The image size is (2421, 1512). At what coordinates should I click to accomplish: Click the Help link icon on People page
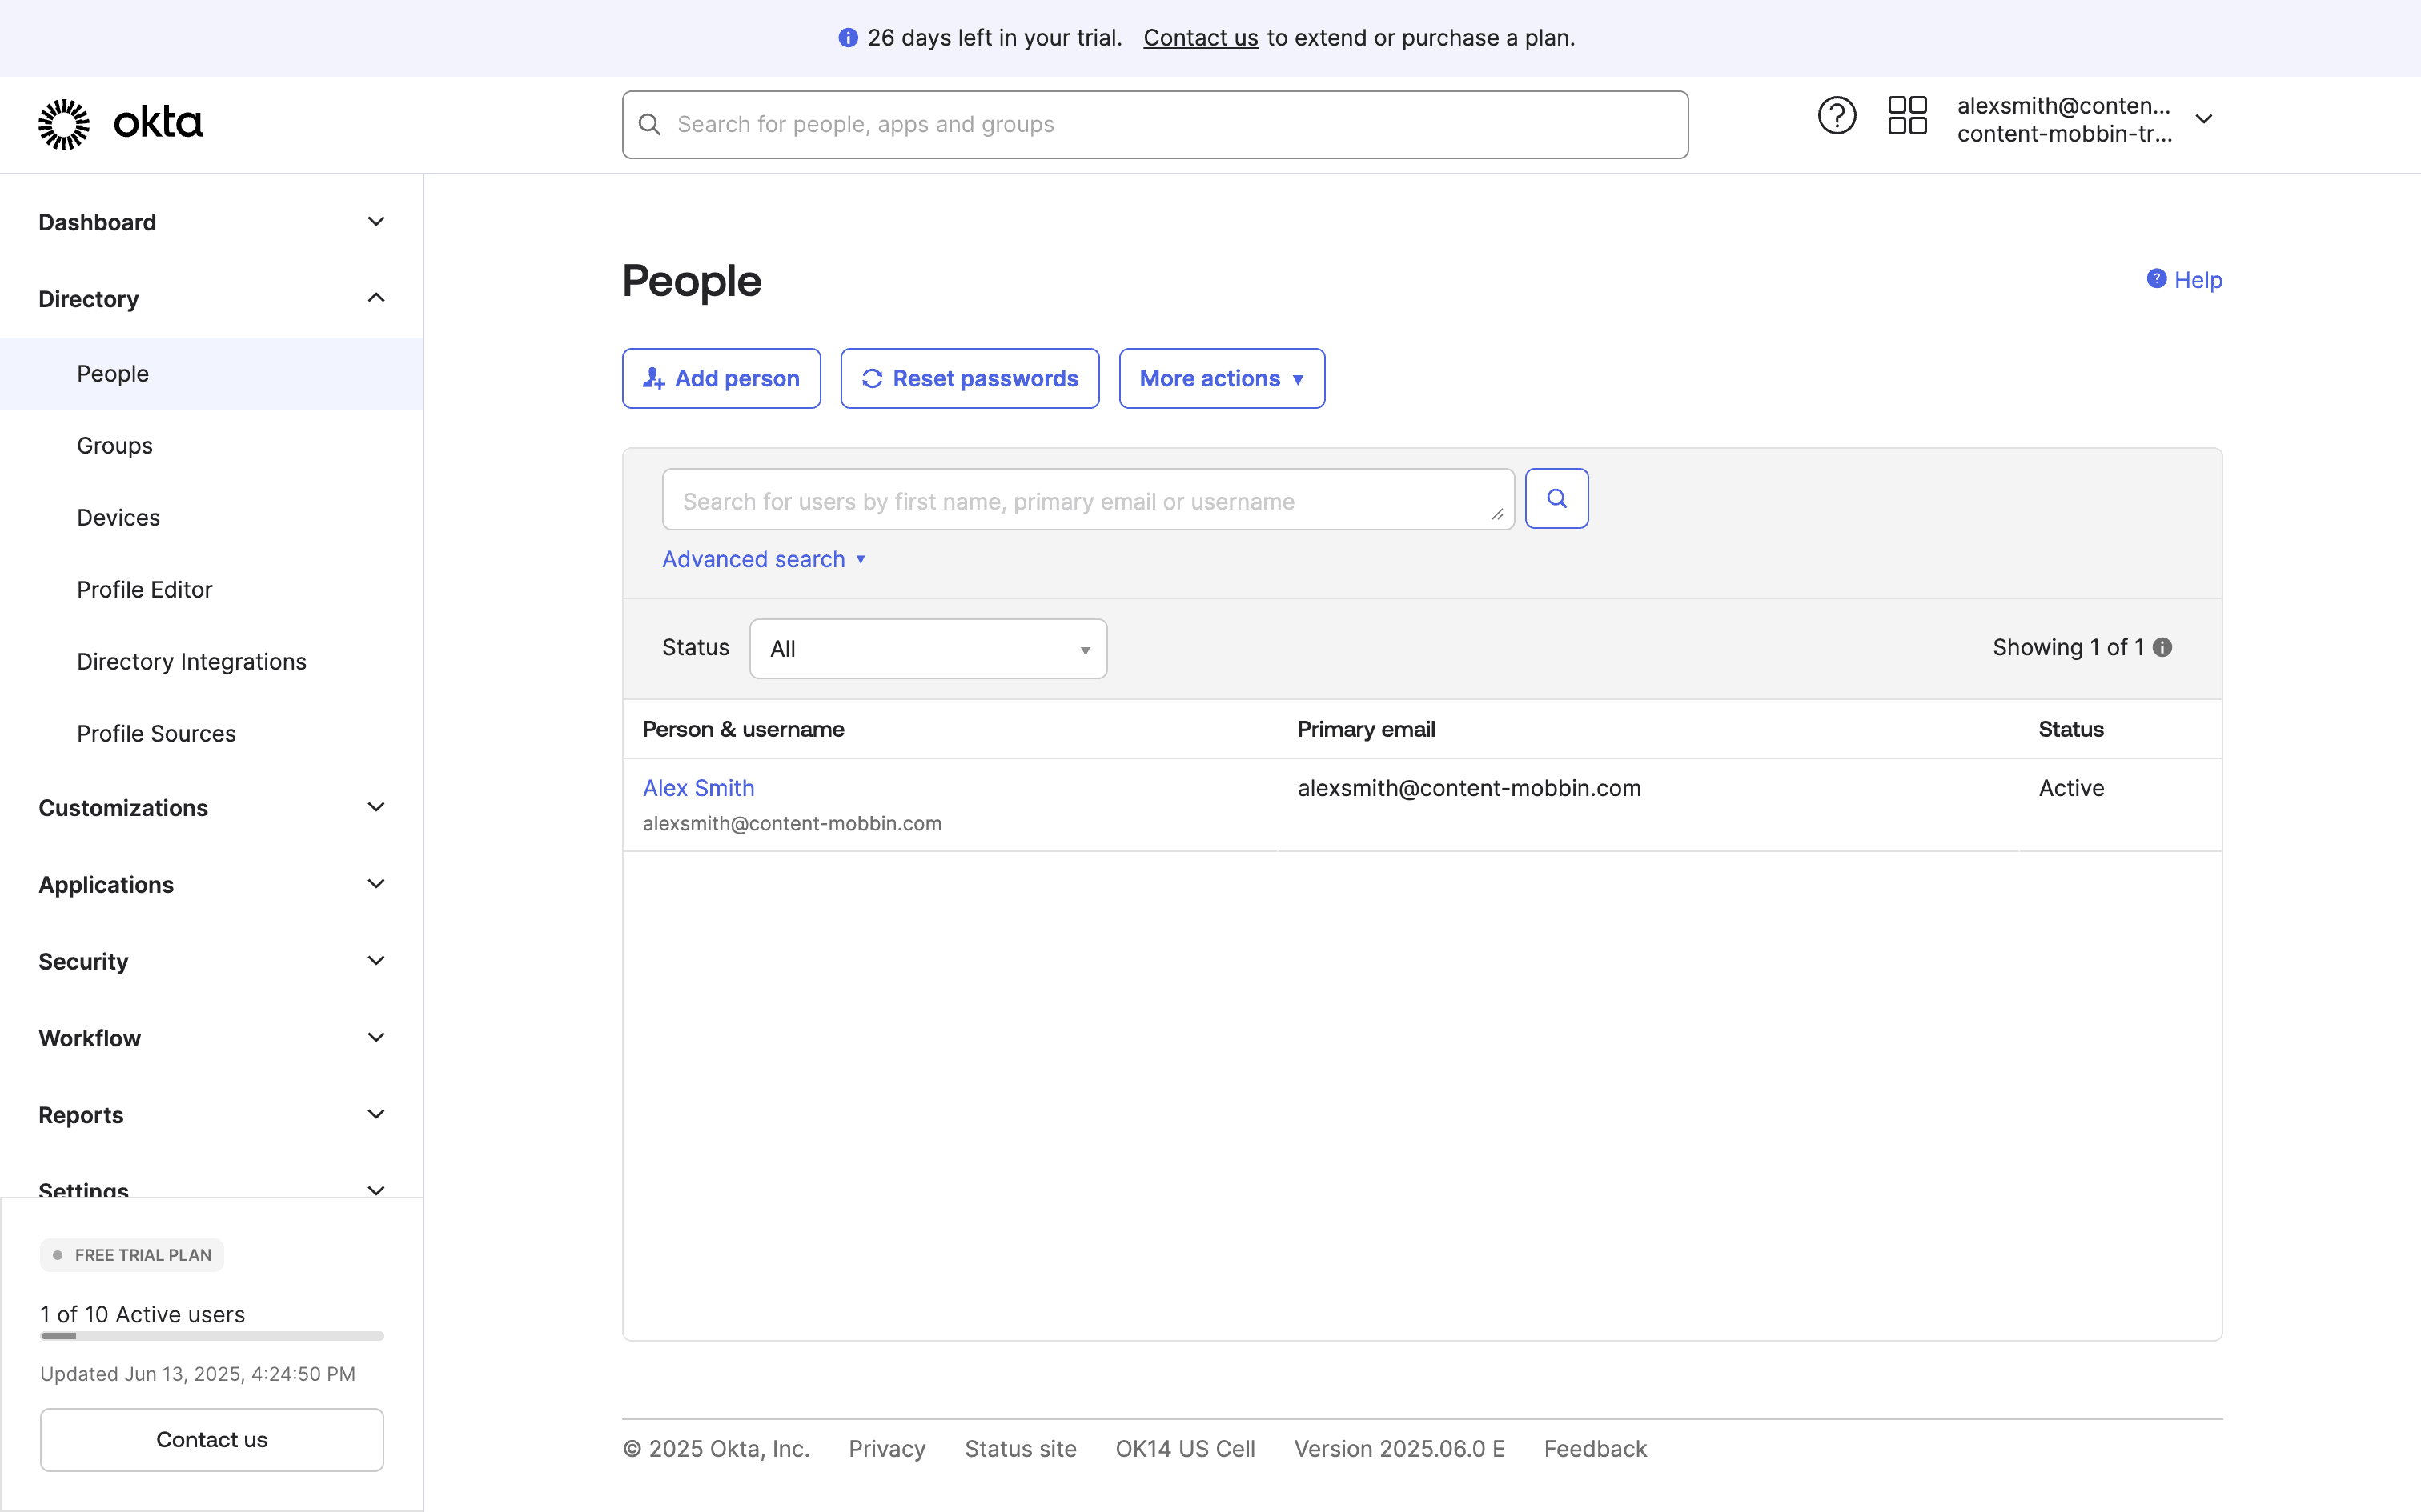point(2157,279)
